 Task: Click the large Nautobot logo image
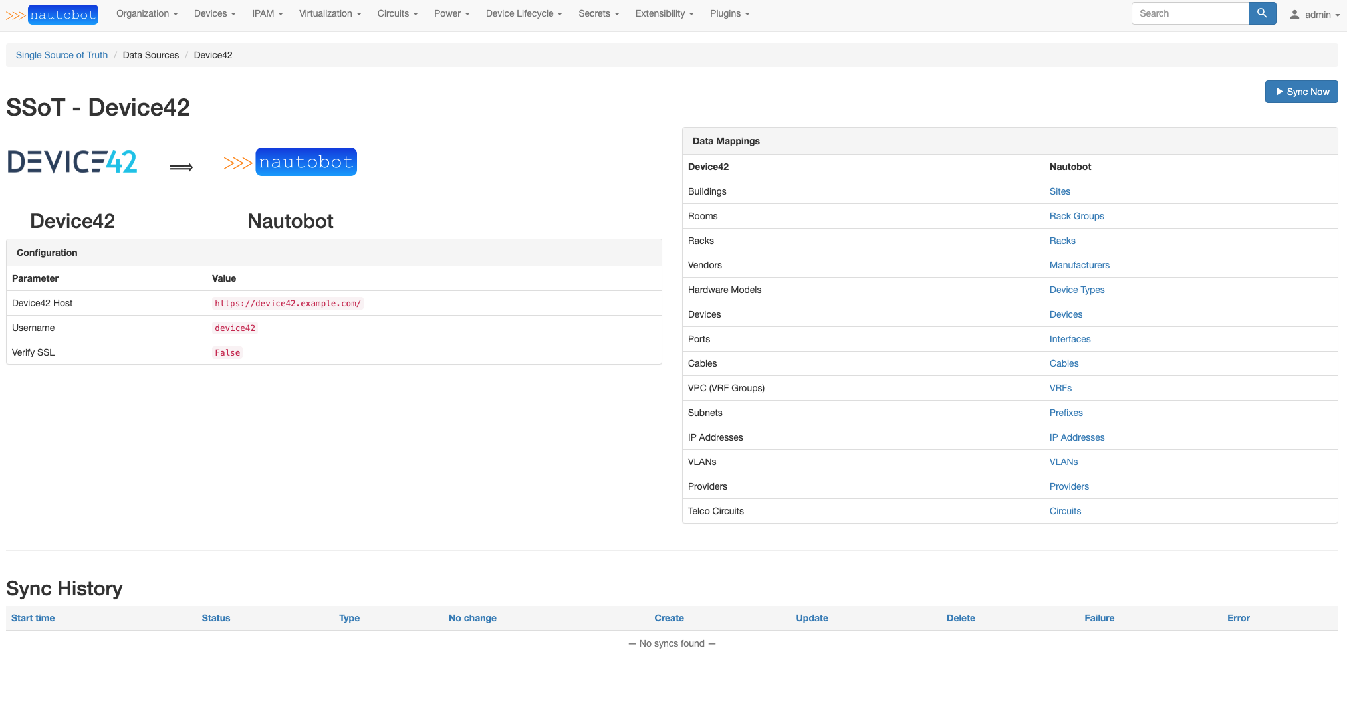291,162
